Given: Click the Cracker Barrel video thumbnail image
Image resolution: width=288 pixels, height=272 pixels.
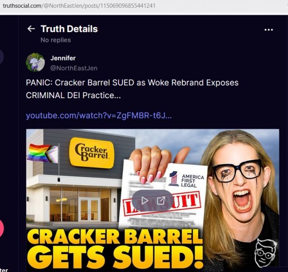Looking at the screenshot, I should coord(153,200).
